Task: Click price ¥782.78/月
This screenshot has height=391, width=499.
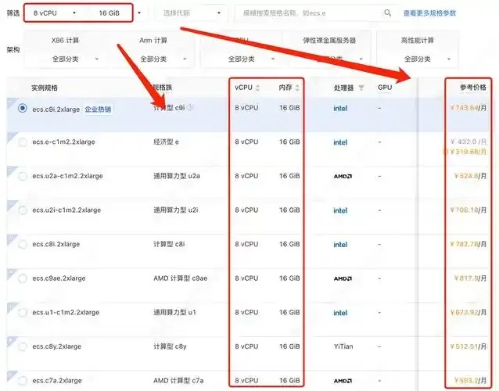Action: coord(468,244)
